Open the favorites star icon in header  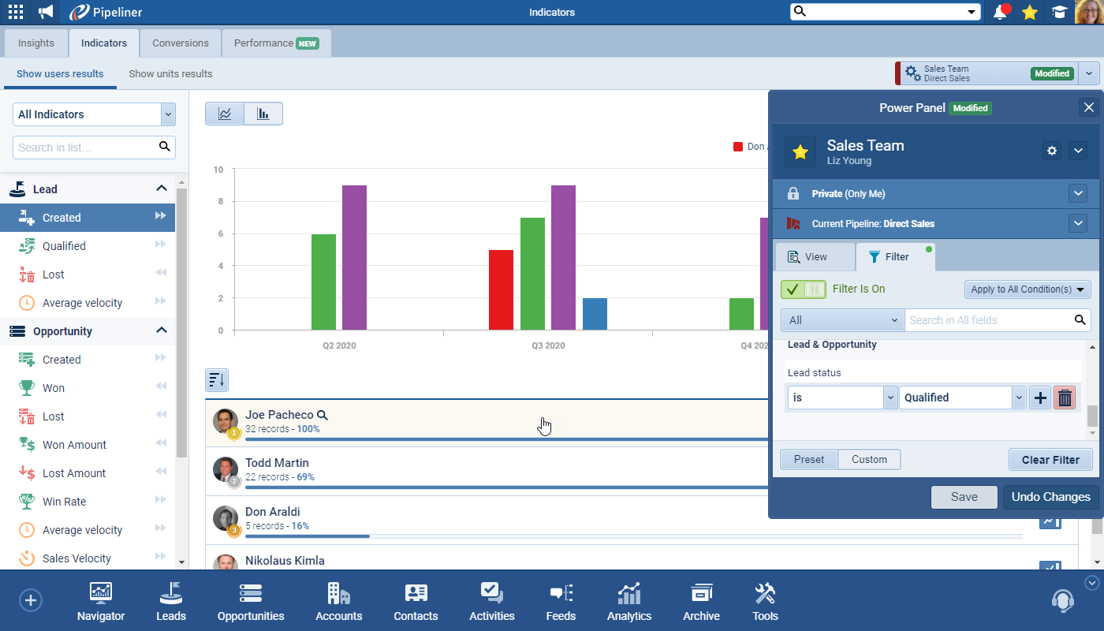pyautogui.click(x=1029, y=12)
